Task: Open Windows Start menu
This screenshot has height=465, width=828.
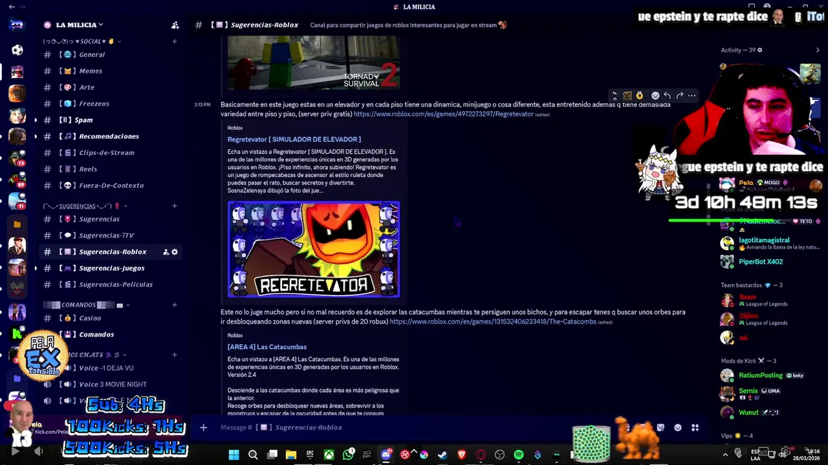Action: click(x=234, y=455)
